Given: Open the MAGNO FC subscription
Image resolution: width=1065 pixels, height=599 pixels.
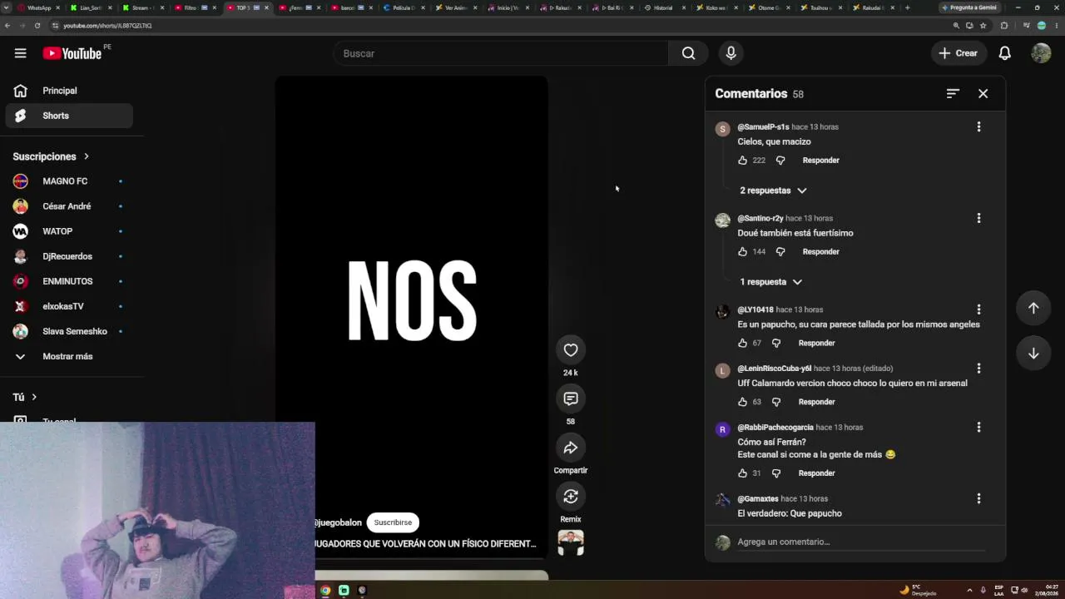Looking at the screenshot, I should [x=69, y=181].
